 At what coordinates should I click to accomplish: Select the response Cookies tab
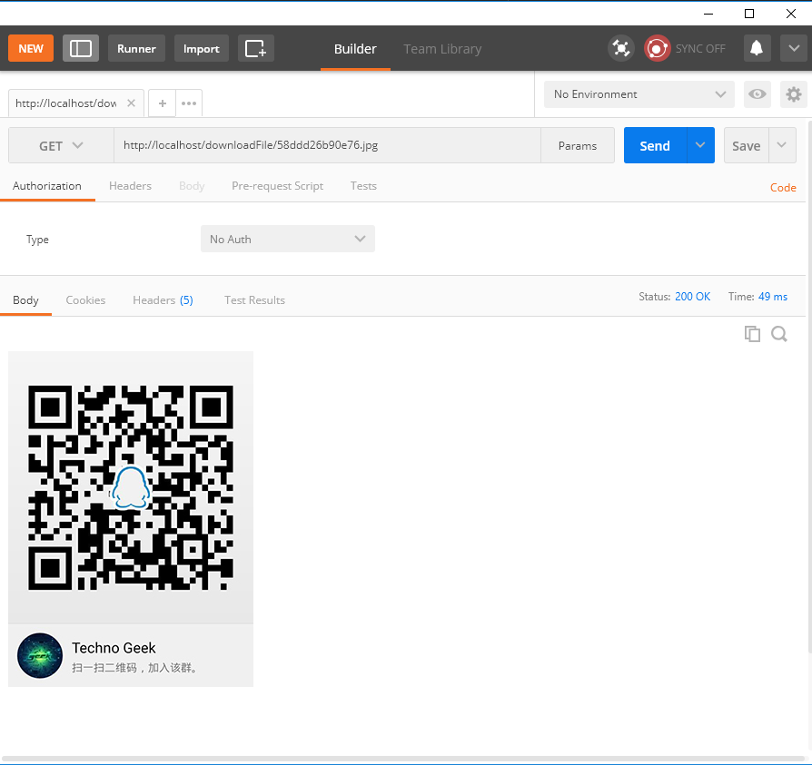[85, 300]
